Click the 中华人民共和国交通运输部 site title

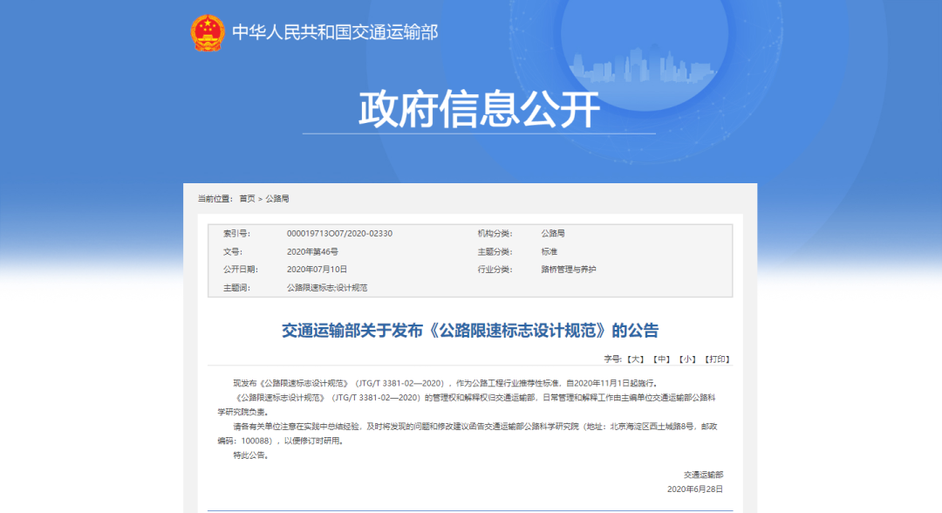pos(335,33)
